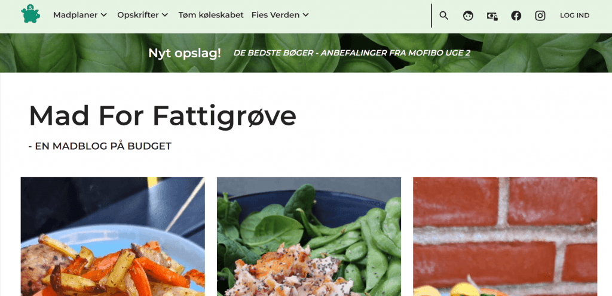The image size is (612, 296).
Task: Open the roasted root vegetables recipe image
Action: click(x=113, y=236)
